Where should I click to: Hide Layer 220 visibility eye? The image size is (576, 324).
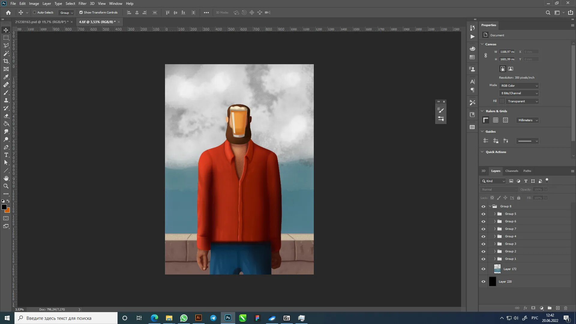pyautogui.click(x=483, y=282)
